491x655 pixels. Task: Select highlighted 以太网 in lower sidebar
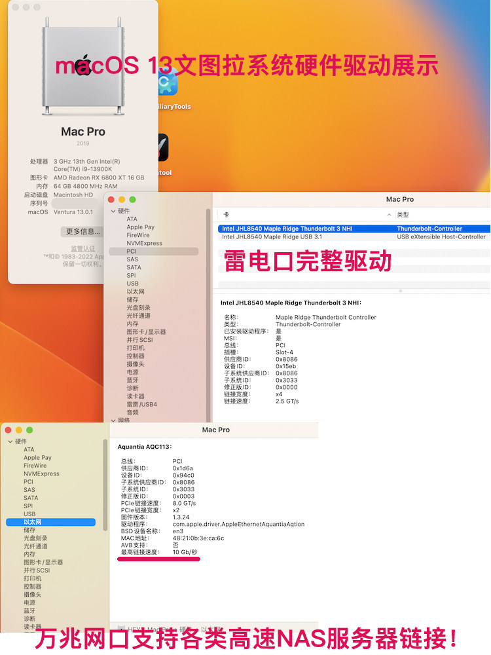(x=51, y=522)
